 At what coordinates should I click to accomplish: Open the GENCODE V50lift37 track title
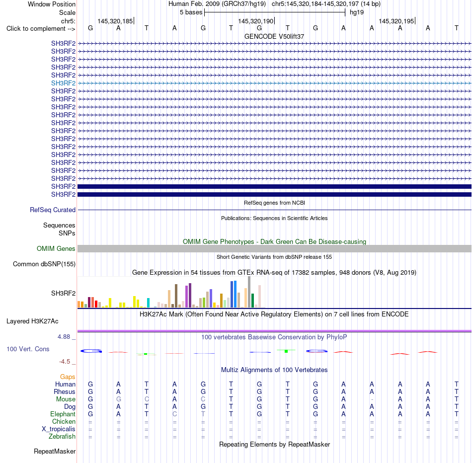(274, 36)
